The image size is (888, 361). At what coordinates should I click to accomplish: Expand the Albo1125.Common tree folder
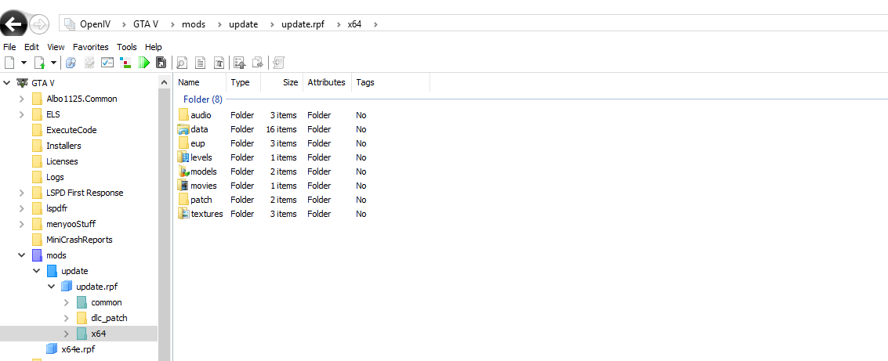[21, 99]
